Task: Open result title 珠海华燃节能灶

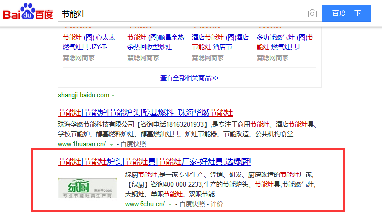Action: (x=145, y=113)
